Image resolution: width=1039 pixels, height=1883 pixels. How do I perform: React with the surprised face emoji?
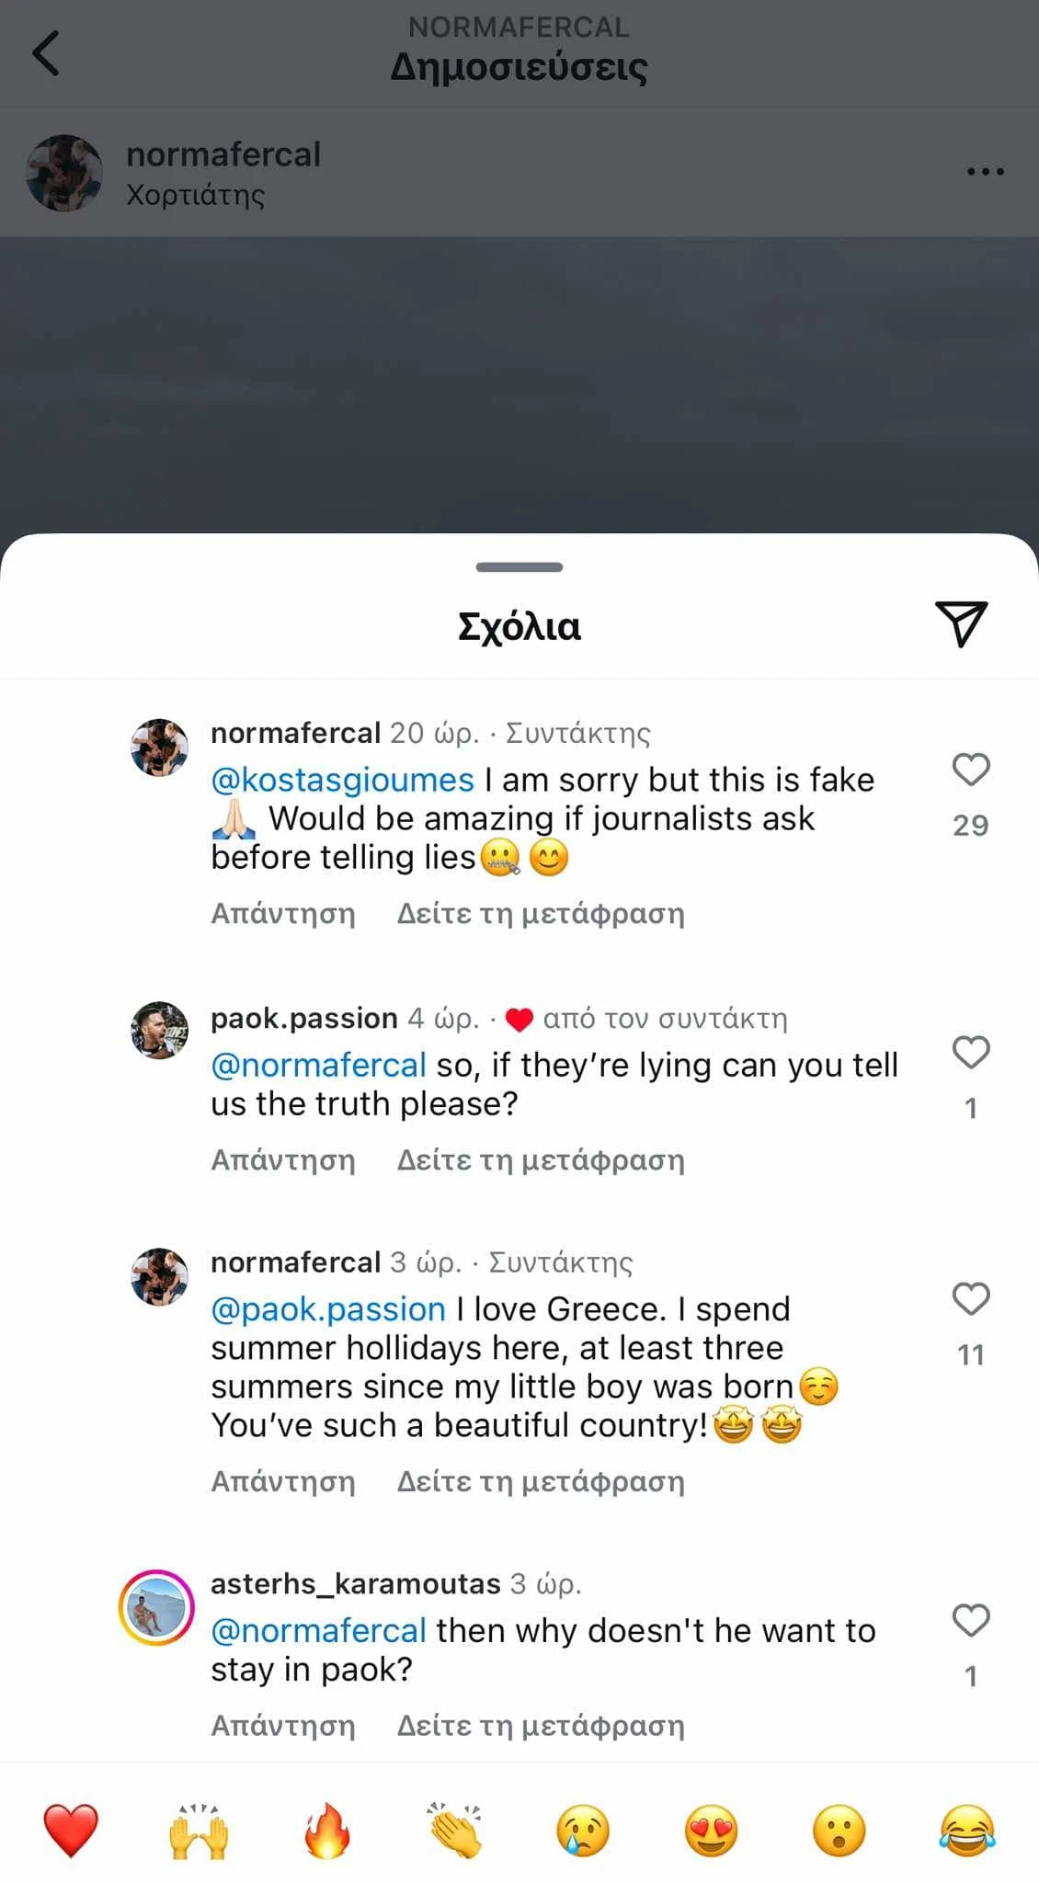click(x=839, y=1830)
